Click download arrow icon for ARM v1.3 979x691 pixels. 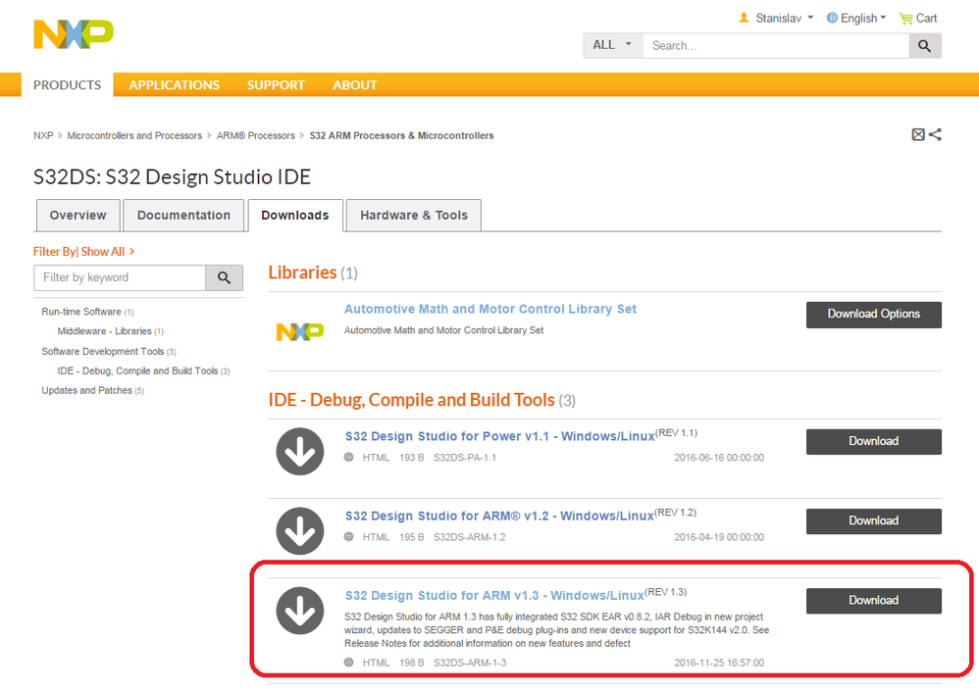[x=300, y=611]
